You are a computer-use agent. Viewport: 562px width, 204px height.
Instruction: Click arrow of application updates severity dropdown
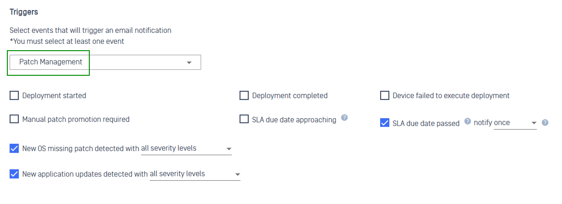coord(238,175)
